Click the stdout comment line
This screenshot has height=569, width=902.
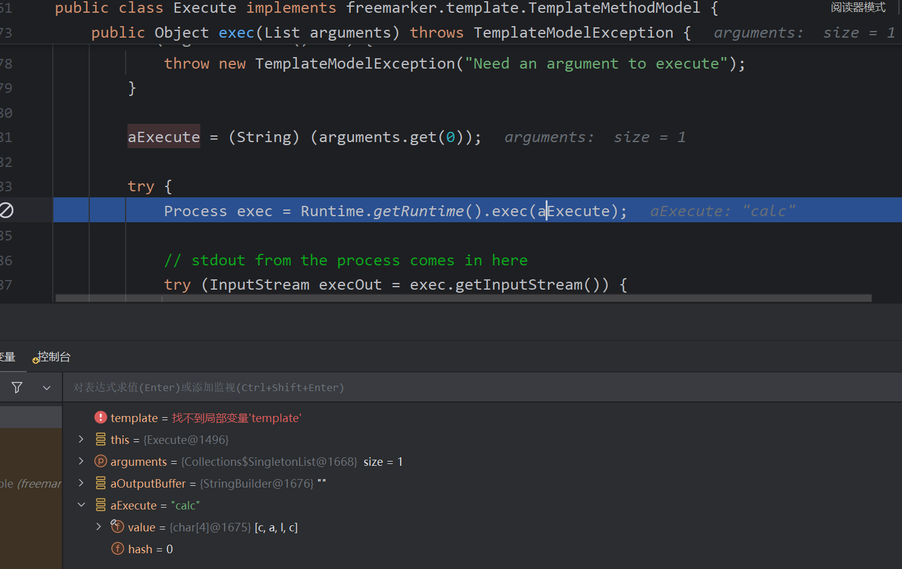point(346,261)
